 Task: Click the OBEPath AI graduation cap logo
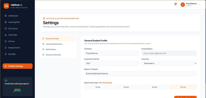[6, 6]
